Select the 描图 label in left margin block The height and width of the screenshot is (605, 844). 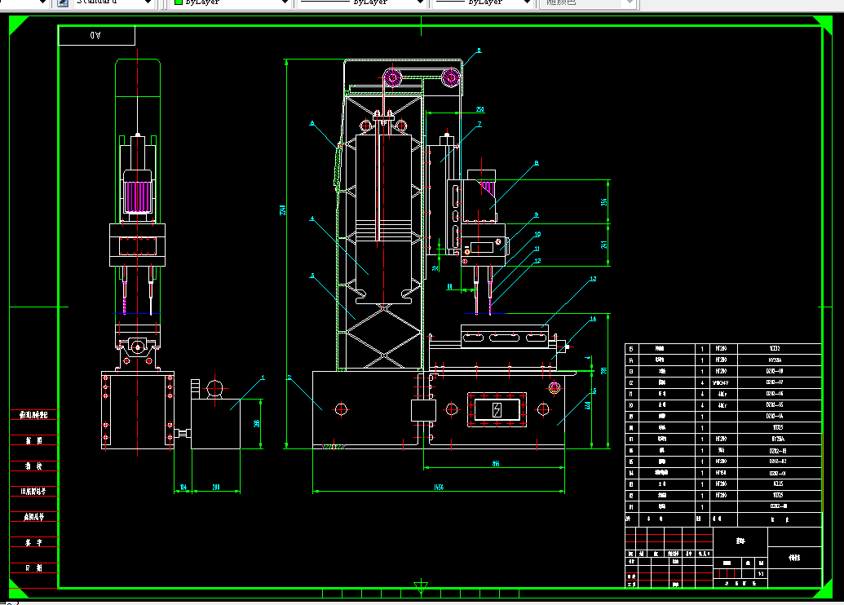tap(33, 440)
